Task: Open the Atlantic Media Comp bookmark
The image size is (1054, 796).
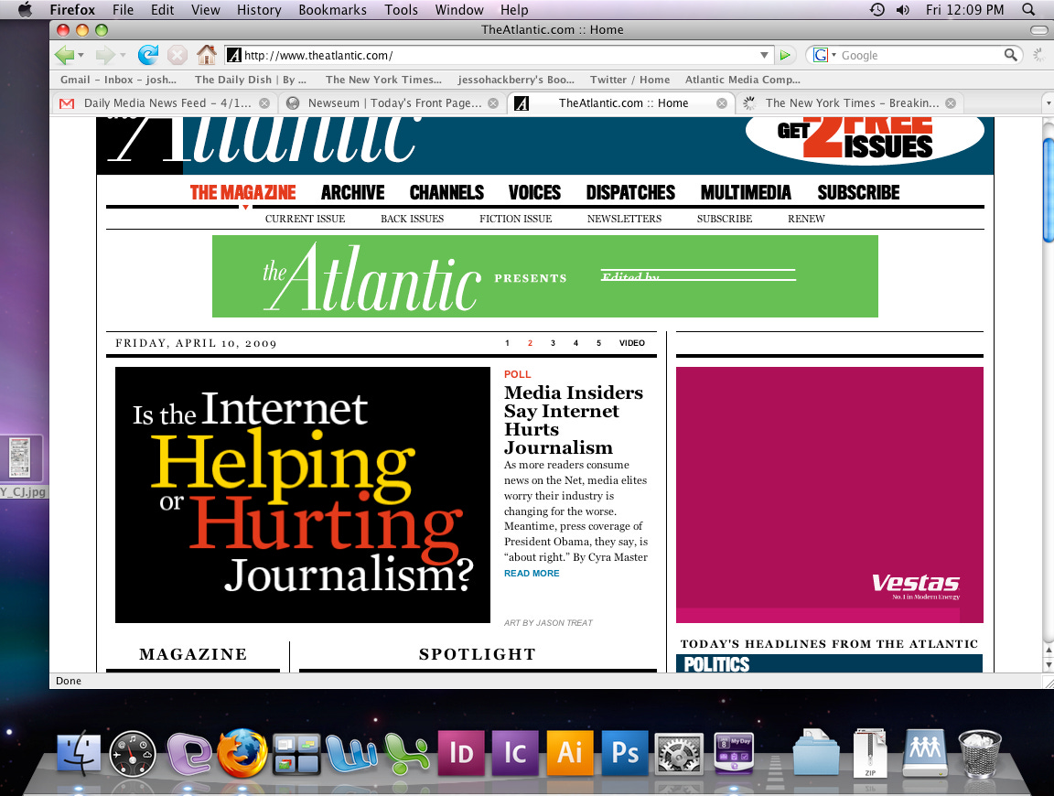Action: pos(742,80)
